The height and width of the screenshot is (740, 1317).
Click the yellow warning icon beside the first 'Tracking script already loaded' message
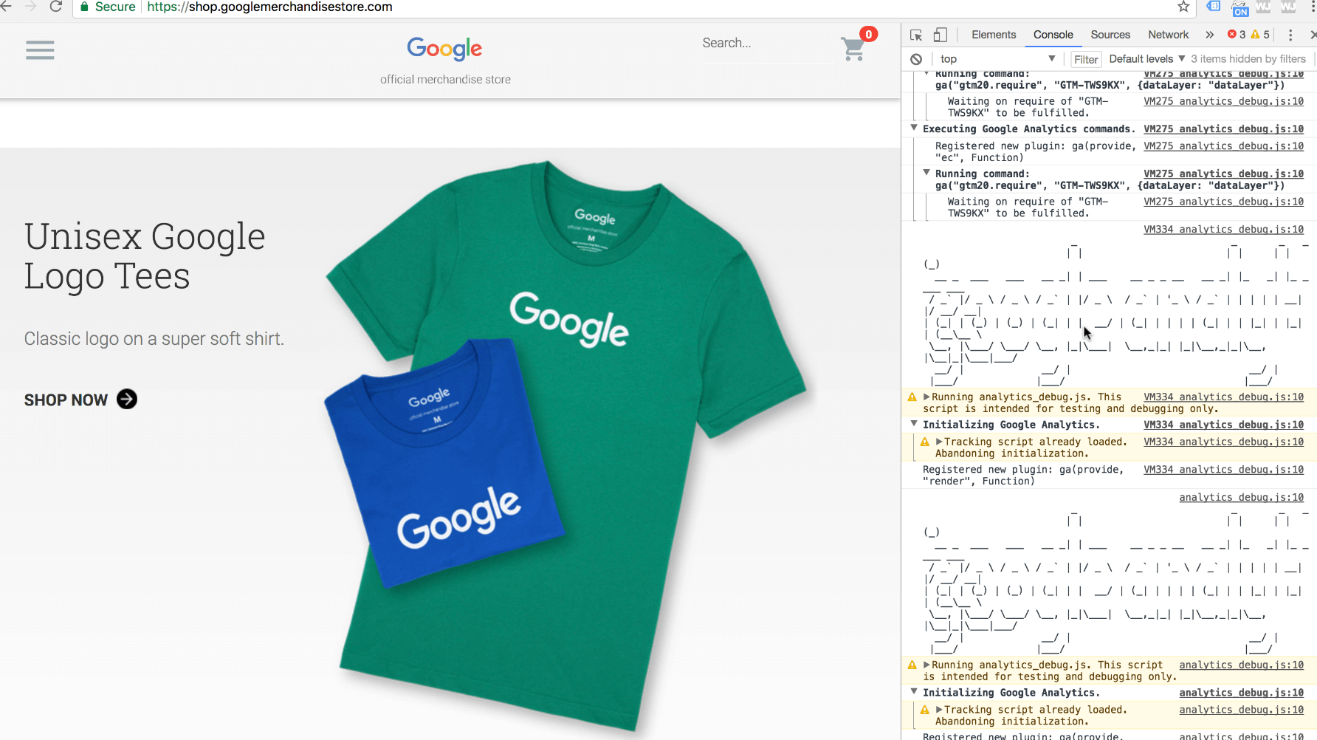point(924,442)
